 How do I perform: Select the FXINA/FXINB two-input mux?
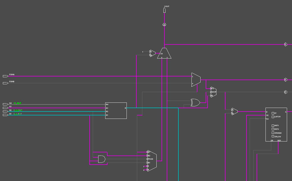click(x=196, y=80)
